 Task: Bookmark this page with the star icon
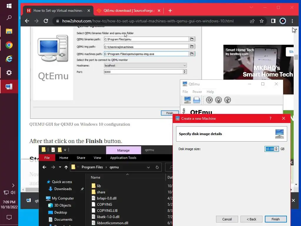pyautogui.click(x=262, y=21)
